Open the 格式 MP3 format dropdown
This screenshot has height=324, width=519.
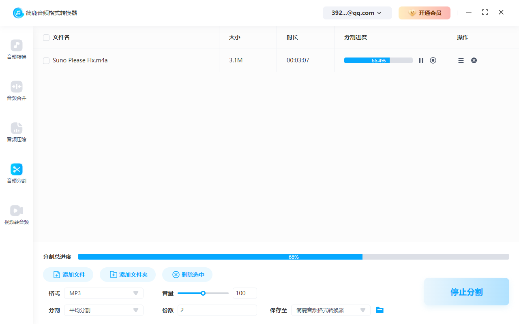[103, 293]
